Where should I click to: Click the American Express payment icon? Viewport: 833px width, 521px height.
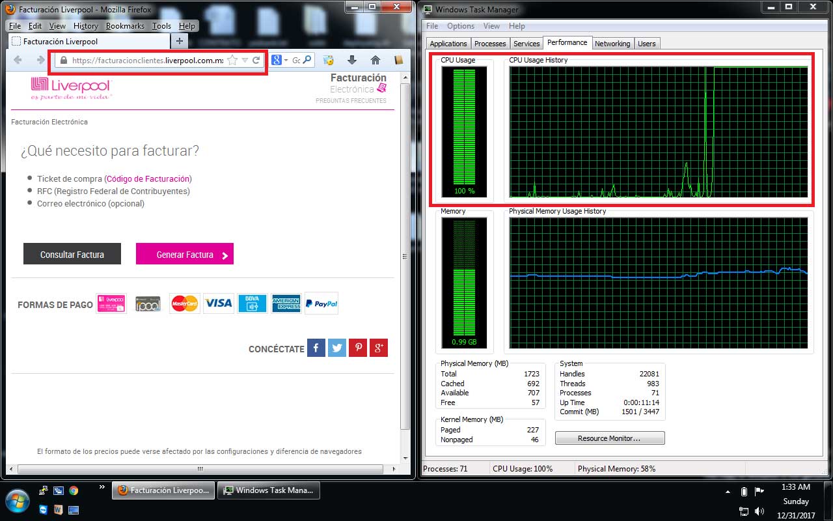tap(286, 303)
